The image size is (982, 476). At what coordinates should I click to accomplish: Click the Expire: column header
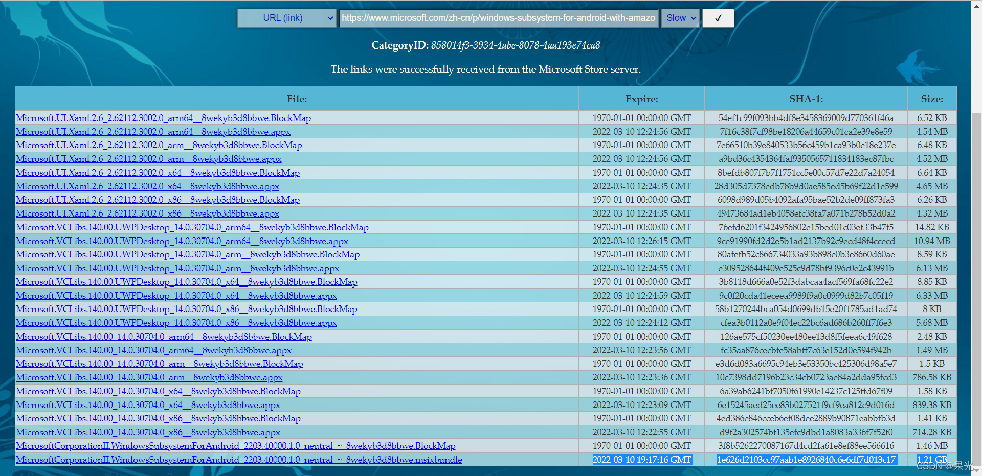point(641,99)
